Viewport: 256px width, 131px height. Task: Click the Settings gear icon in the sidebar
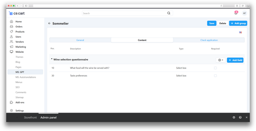tap(11, 111)
